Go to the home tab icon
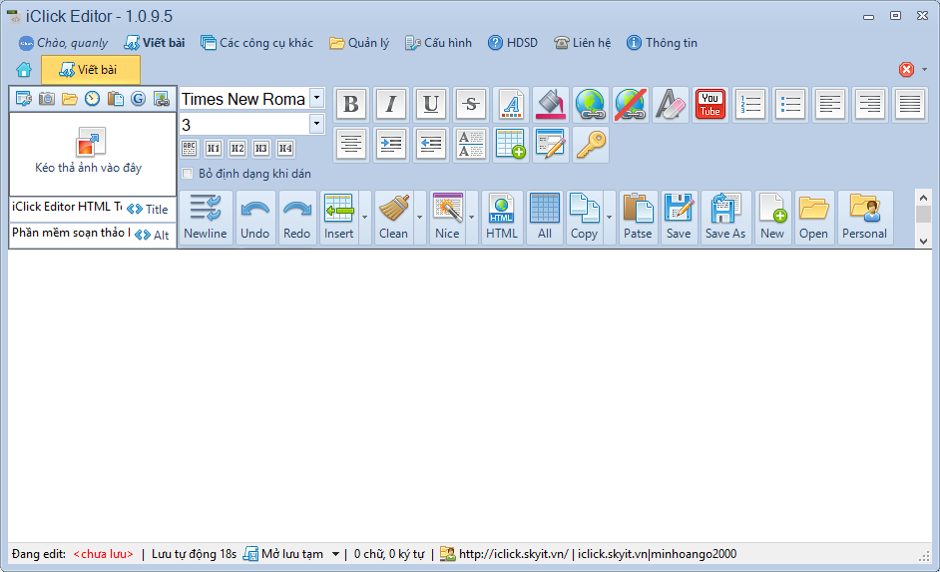 tap(24, 70)
